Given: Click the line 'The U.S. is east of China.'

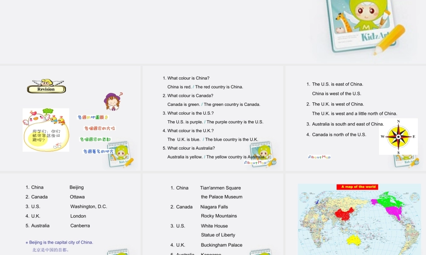Looking at the screenshot, I should 337,84.
